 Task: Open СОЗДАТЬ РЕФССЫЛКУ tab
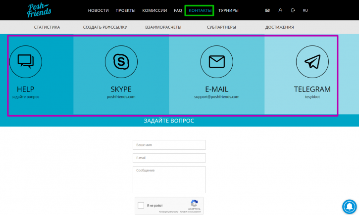[x=105, y=27]
